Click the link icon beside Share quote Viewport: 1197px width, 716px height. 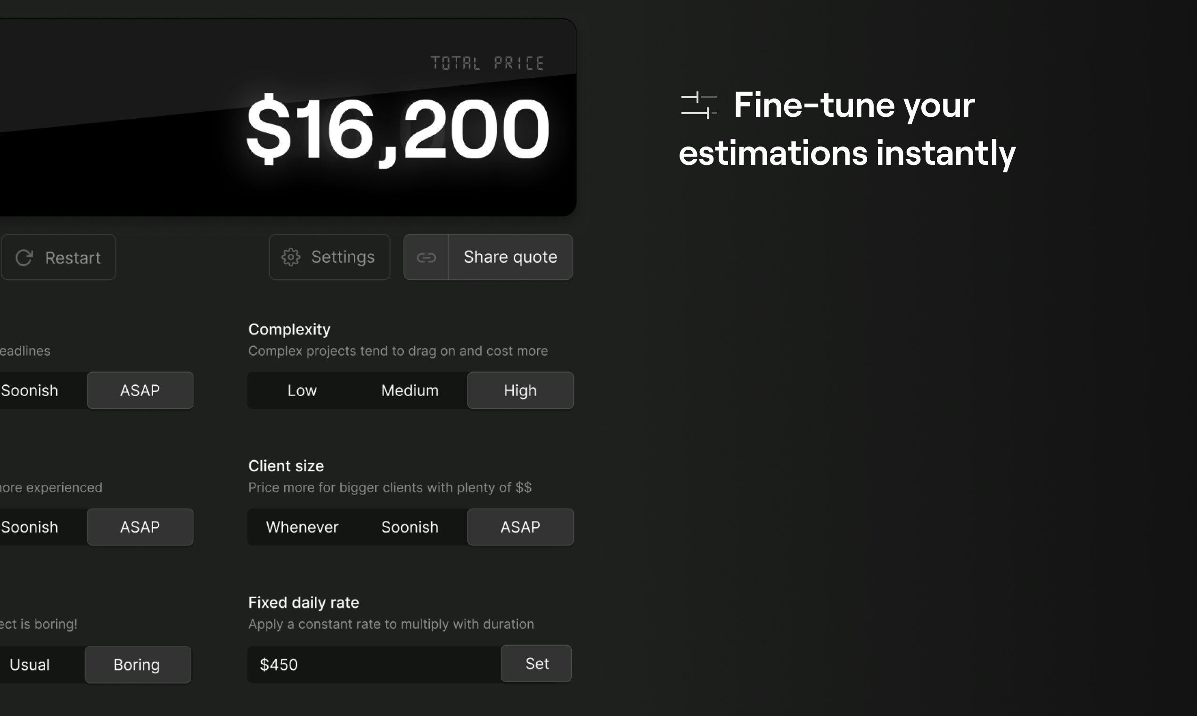click(x=426, y=257)
